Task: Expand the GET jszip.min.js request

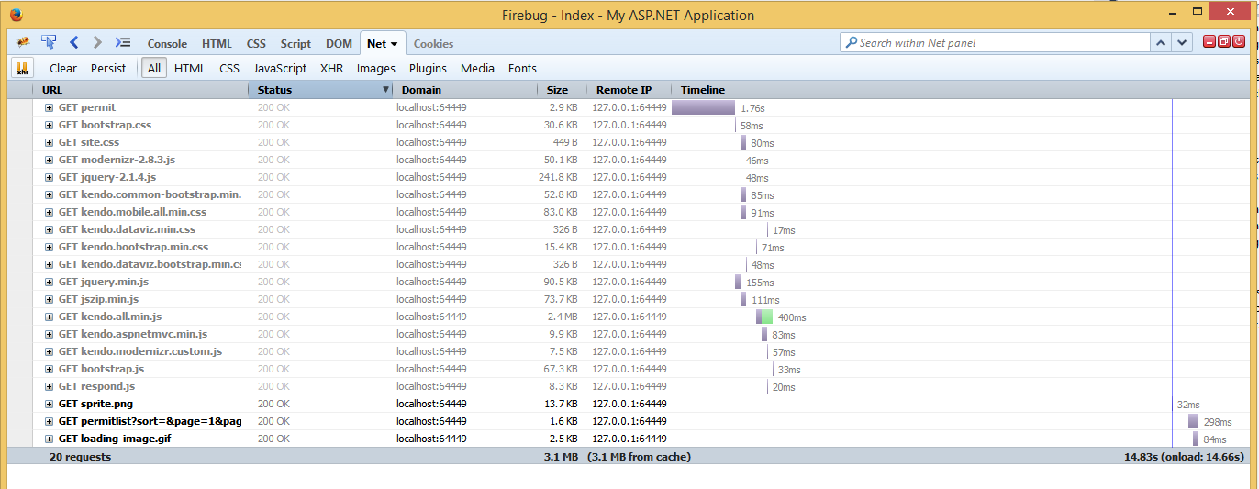Action: pos(49,299)
